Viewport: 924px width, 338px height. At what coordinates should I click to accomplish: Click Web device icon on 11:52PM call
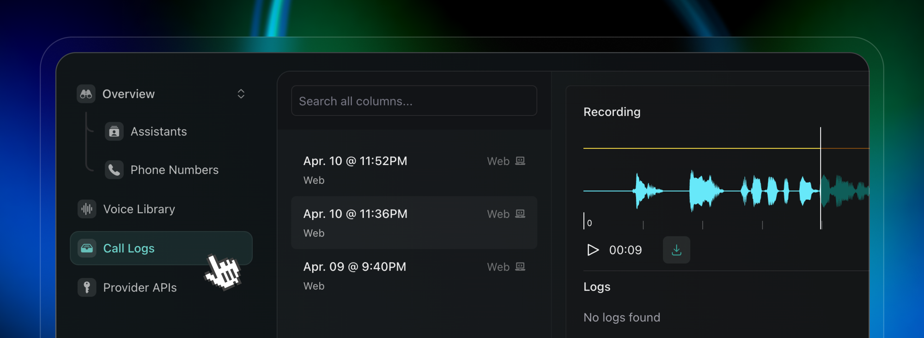point(520,161)
